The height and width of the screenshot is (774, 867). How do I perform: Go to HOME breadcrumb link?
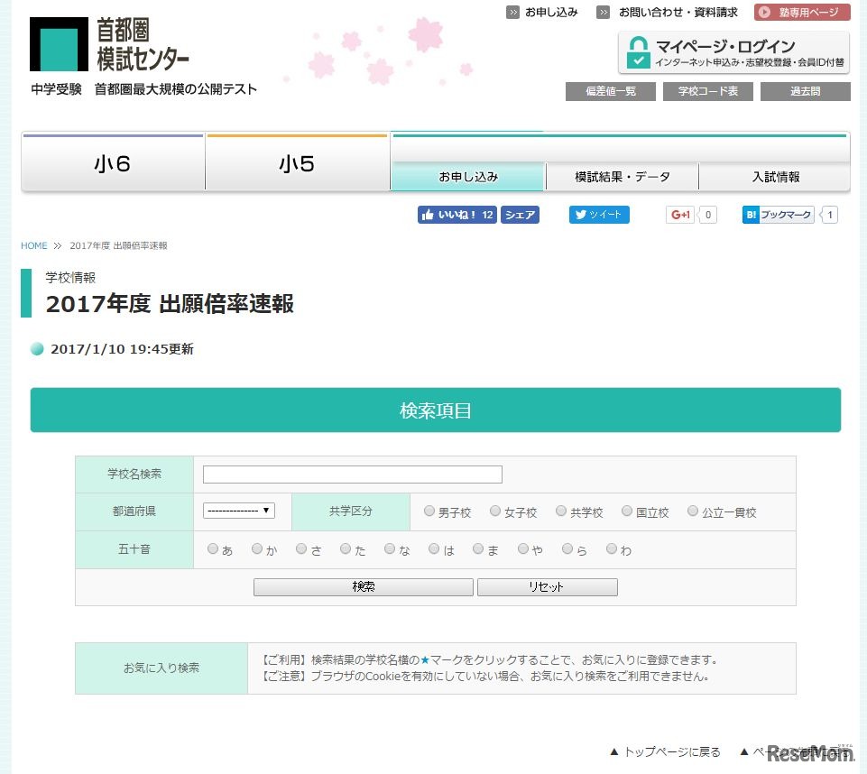pos(34,245)
